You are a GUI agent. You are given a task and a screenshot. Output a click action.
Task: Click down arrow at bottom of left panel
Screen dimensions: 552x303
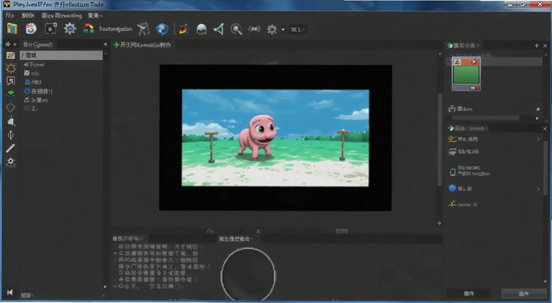[x=105, y=287]
